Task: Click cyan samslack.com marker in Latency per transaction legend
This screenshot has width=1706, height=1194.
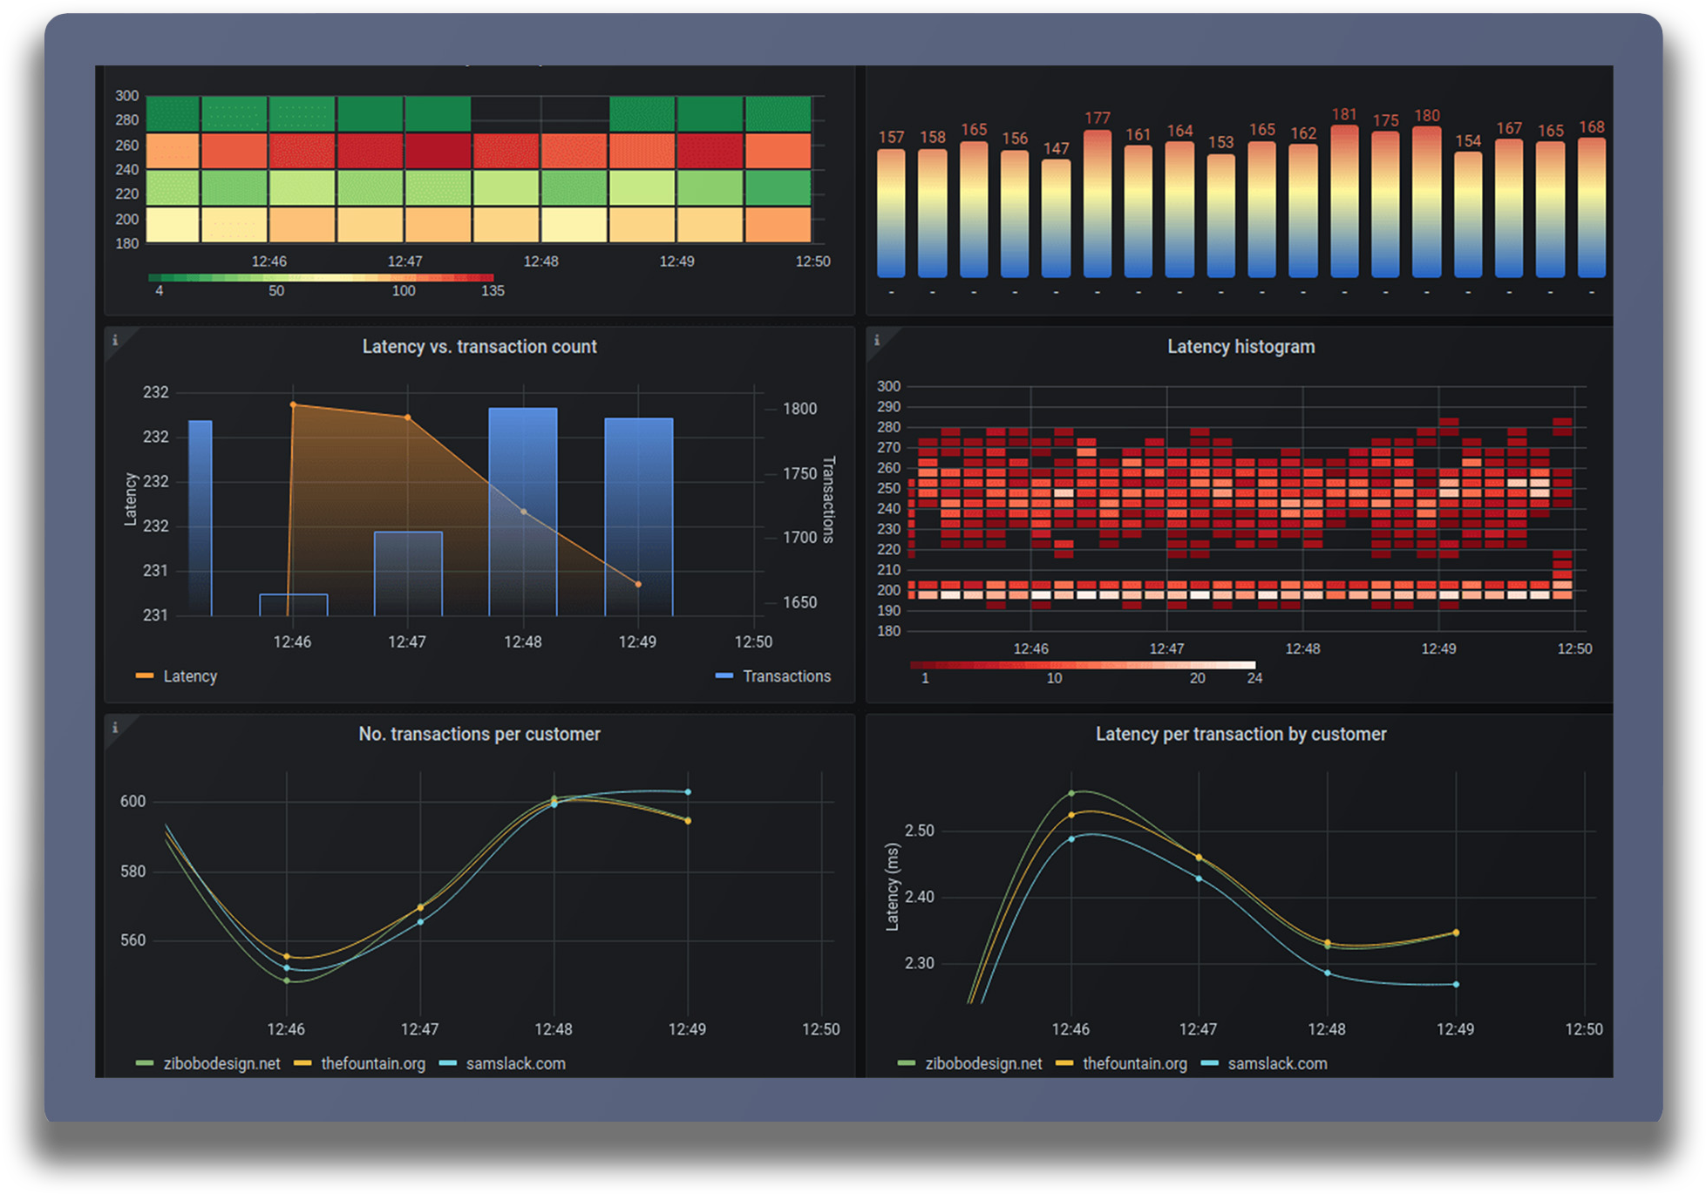Action: [x=1209, y=1063]
